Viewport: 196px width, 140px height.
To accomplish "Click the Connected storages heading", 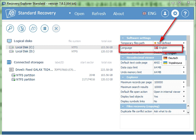I will [29, 62].
